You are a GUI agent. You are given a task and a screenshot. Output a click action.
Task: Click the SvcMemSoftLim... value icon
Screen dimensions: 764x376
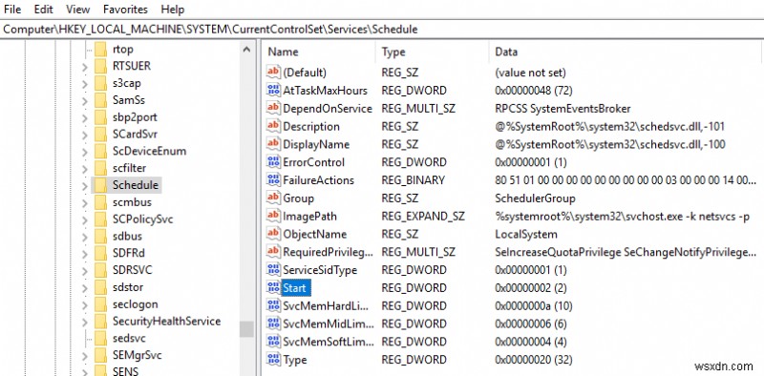click(x=273, y=342)
